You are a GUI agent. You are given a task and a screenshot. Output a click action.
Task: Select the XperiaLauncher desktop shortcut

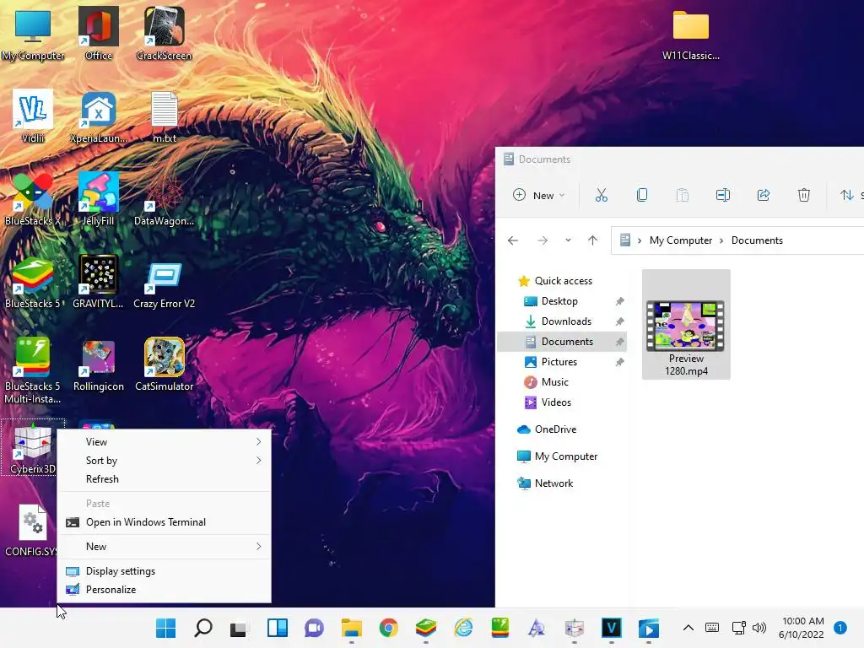pyautogui.click(x=99, y=116)
